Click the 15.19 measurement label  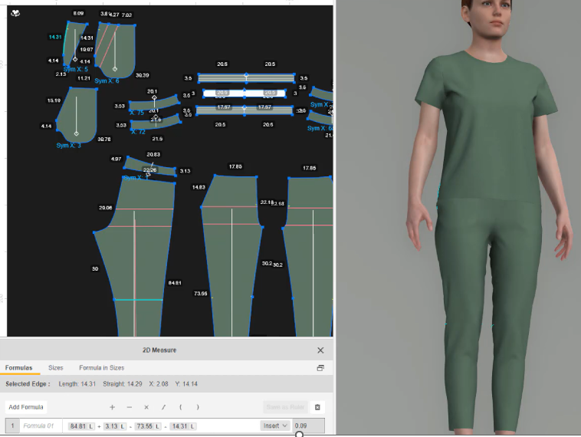click(x=54, y=100)
